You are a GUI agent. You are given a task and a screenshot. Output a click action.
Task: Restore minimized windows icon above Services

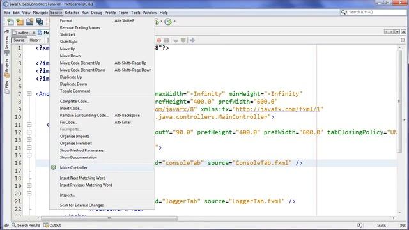7,31
